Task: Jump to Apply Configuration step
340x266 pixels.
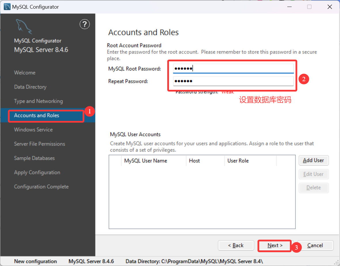Action: 37,172
